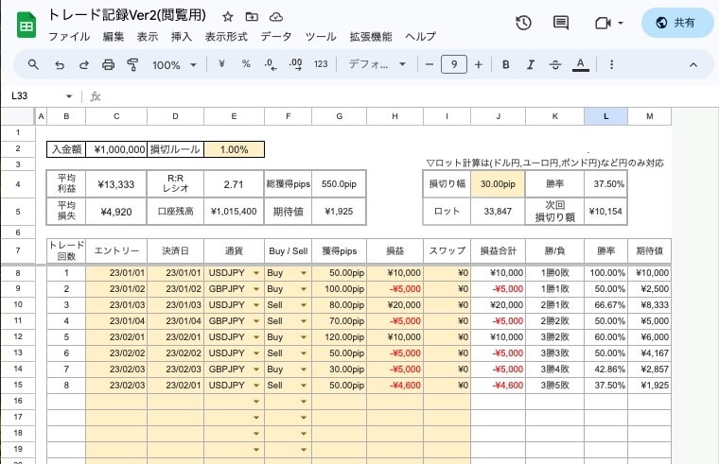Collapse the menus with chevron
The image size is (719, 464).
click(693, 65)
